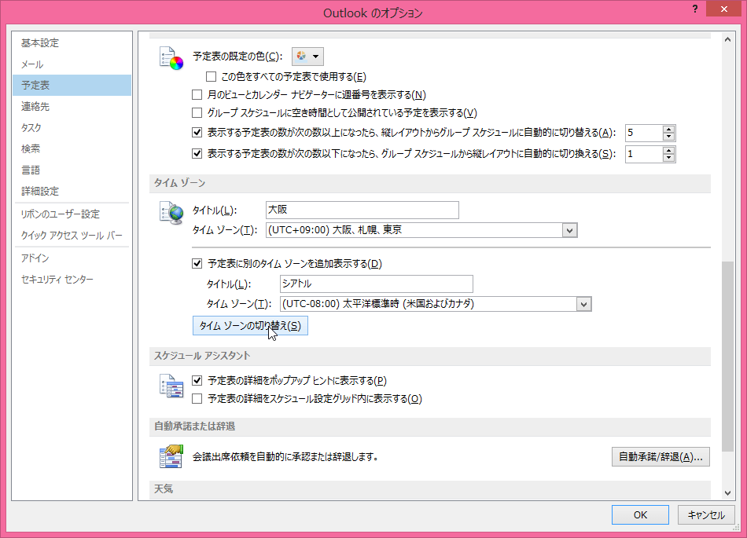Uncheck グループ スケジュールから縦レイアウトに切り換える checkbox

197,154
